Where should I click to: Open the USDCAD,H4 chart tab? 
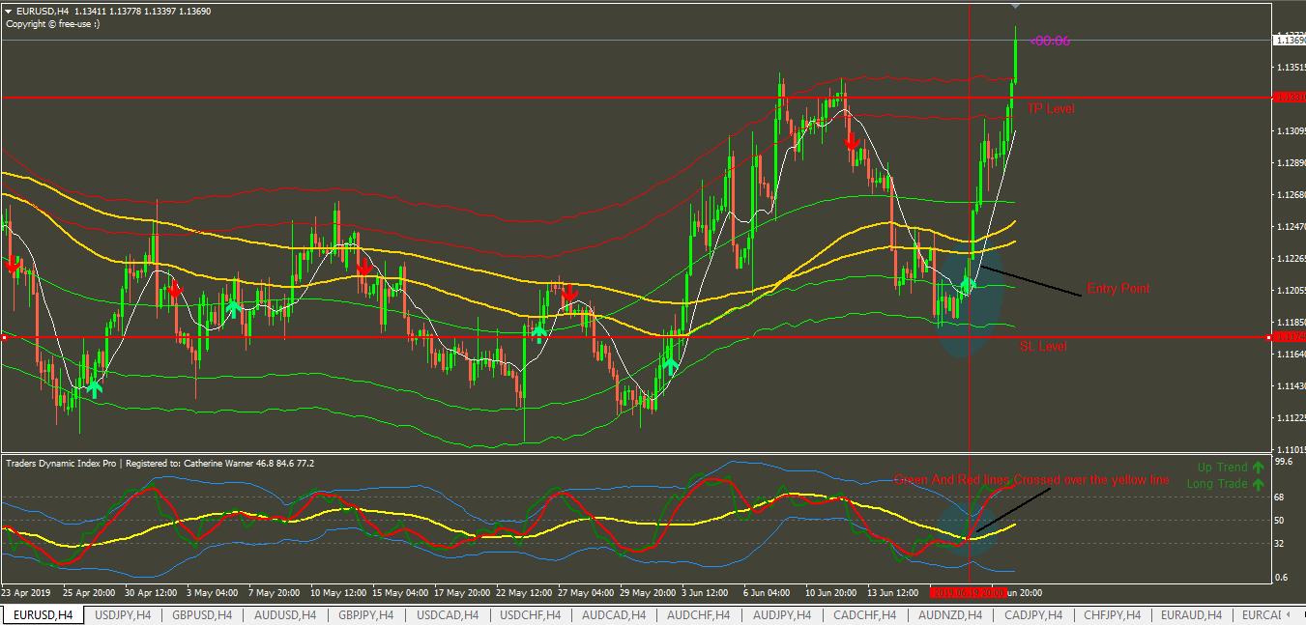[448, 614]
